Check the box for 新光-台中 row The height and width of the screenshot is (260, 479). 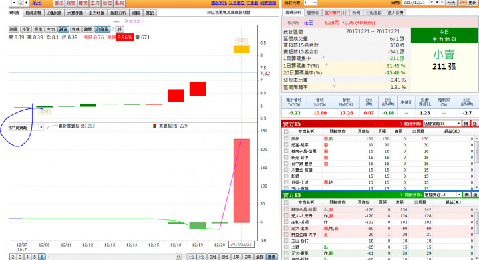tap(286, 157)
